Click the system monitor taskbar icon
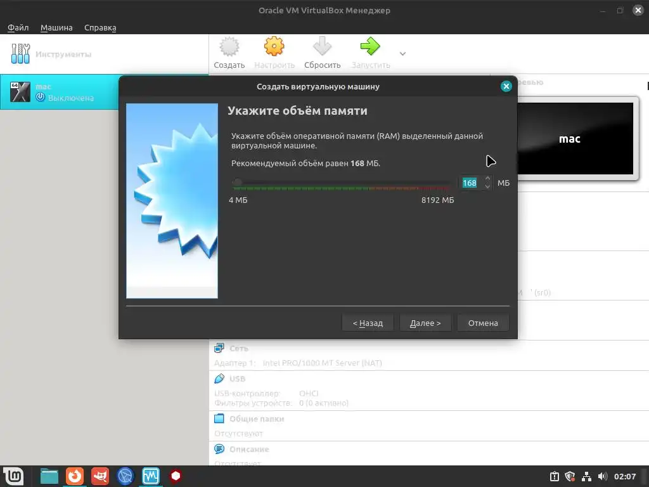 [x=151, y=476]
